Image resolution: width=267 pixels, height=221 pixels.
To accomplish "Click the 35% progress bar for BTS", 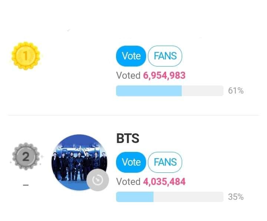I will pos(169,197).
